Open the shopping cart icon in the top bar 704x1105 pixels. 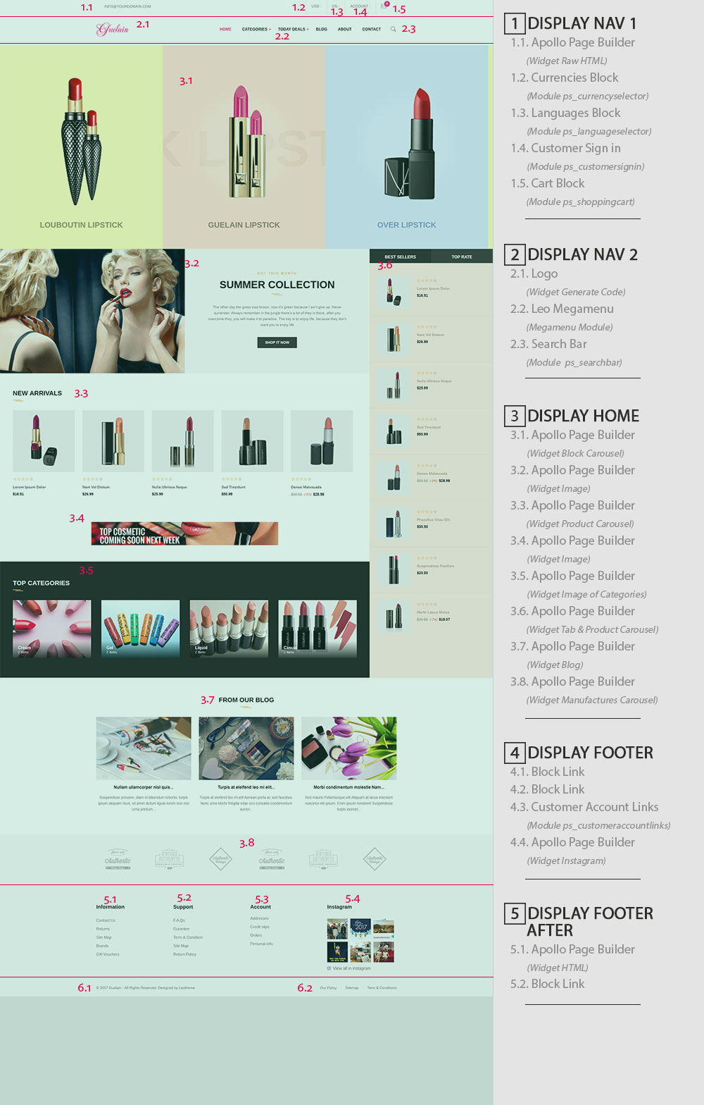coord(384,6)
